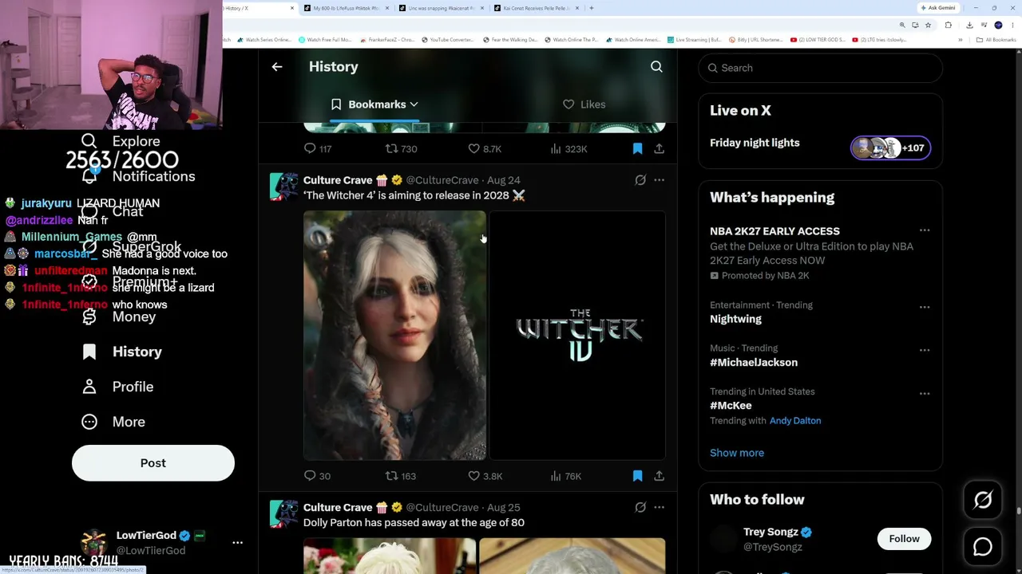Click the Grok icon on the Dolly Parton post
The image size is (1022, 574).
coord(640,507)
